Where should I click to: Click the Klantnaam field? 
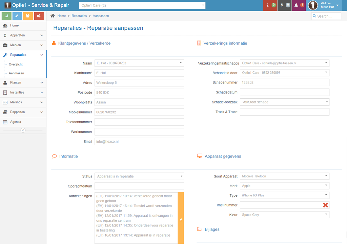(139, 73)
